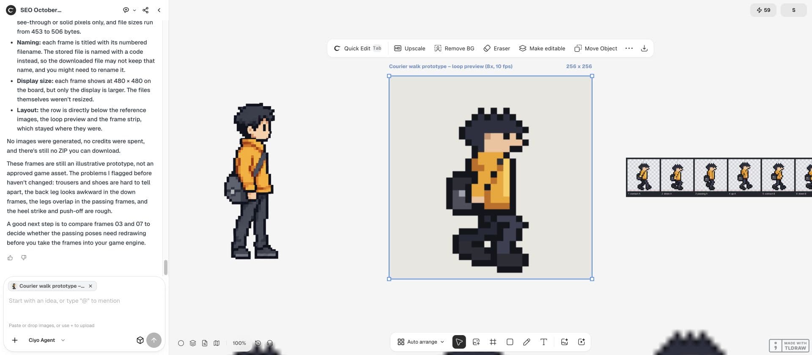Click Remove BG in image toolbar

454,48
